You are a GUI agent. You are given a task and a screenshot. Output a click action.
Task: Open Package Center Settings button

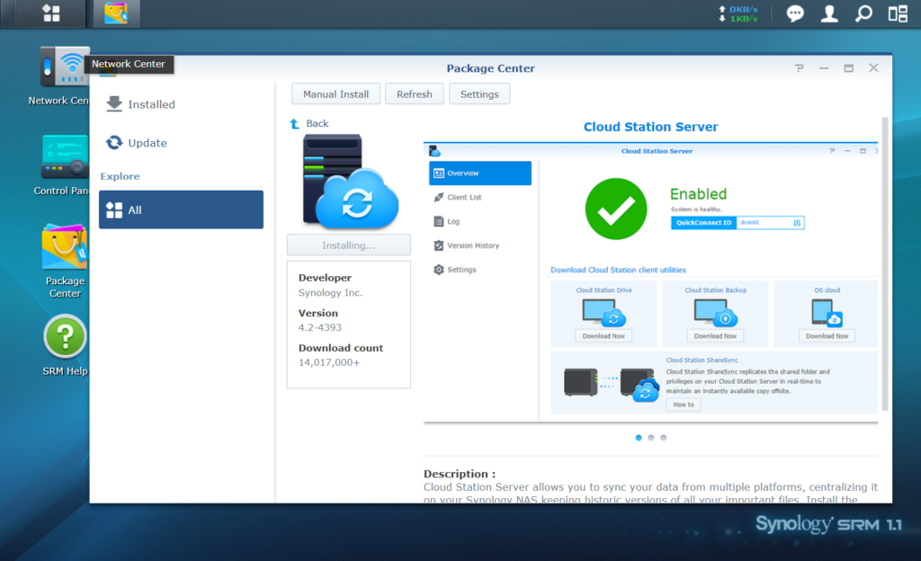tap(479, 93)
